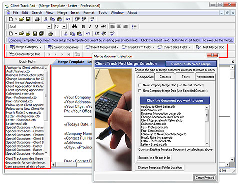Image resolution: width=239 pixels, height=184 pixels.
Task: Expand the Merge Category dropdown
Action: tap(40, 47)
